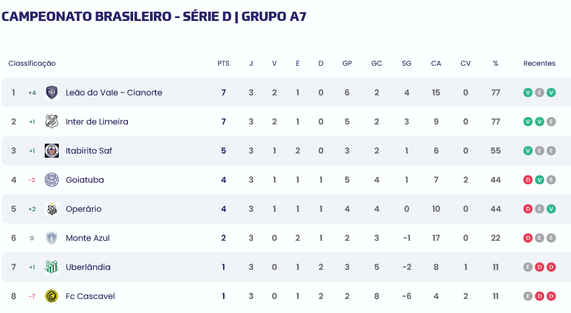Select Inter de Limeira's grey E result badge
Viewport: 571px width, 313px height.
pos(551,122)
